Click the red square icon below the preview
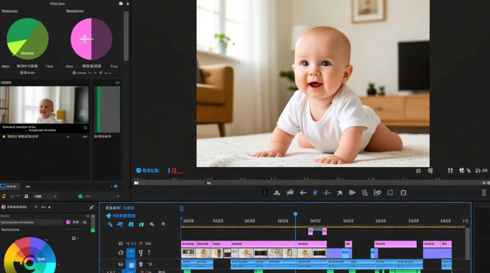Screen dimensions: 490x273 (174, 170)
